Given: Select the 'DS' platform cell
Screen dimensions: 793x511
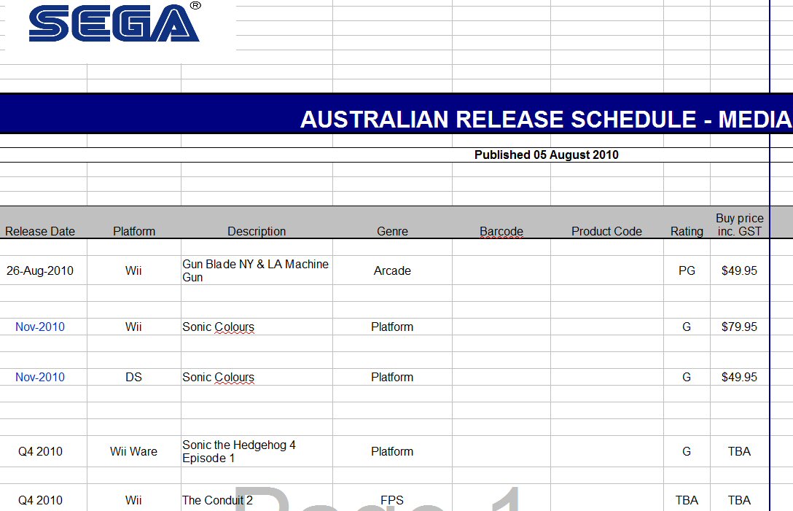Looking at the screenshot, I should tap(134, 377).
